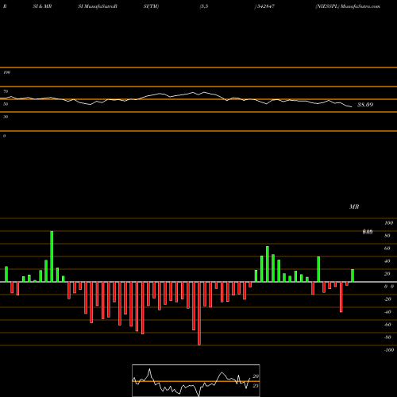The width and height of the screenshot is (397, 397).
Task: Click the -80 label on the MR axis
Action: pyautogui.click(x=387, y=337)
